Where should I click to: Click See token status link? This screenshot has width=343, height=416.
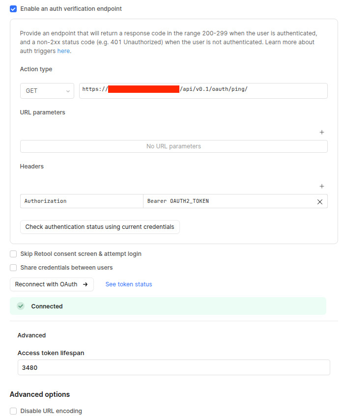[129, 284]
